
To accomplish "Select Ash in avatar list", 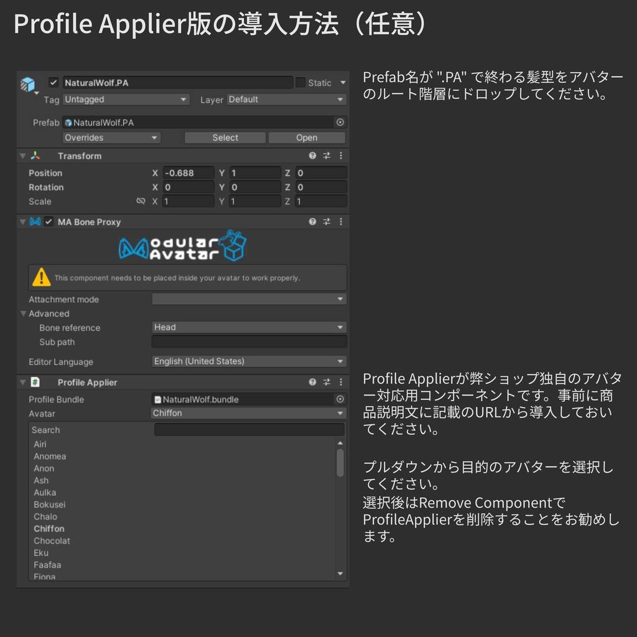I will coord(41,481).
